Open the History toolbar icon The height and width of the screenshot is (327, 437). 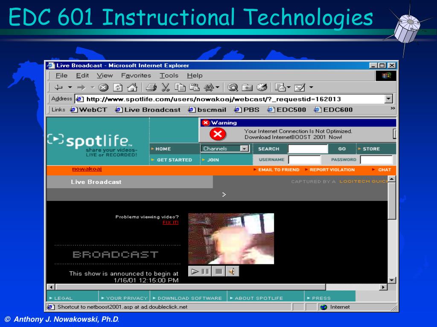[262, 88]
